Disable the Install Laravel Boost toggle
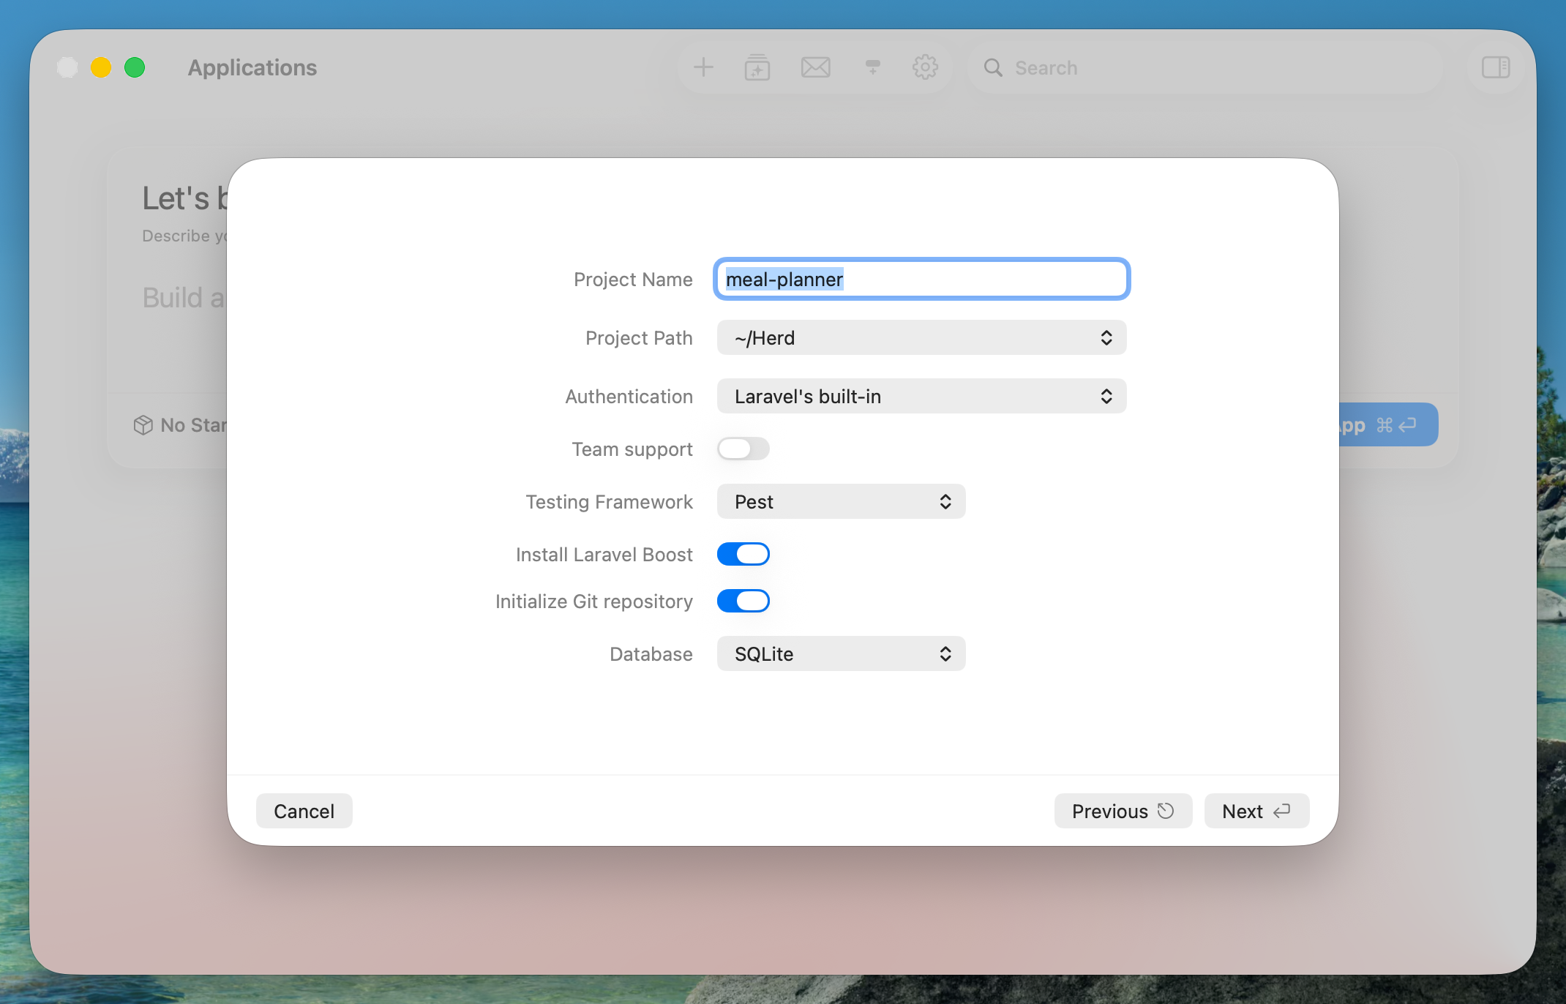Viewport: 1566px width, 1004px height. [743, 554]
